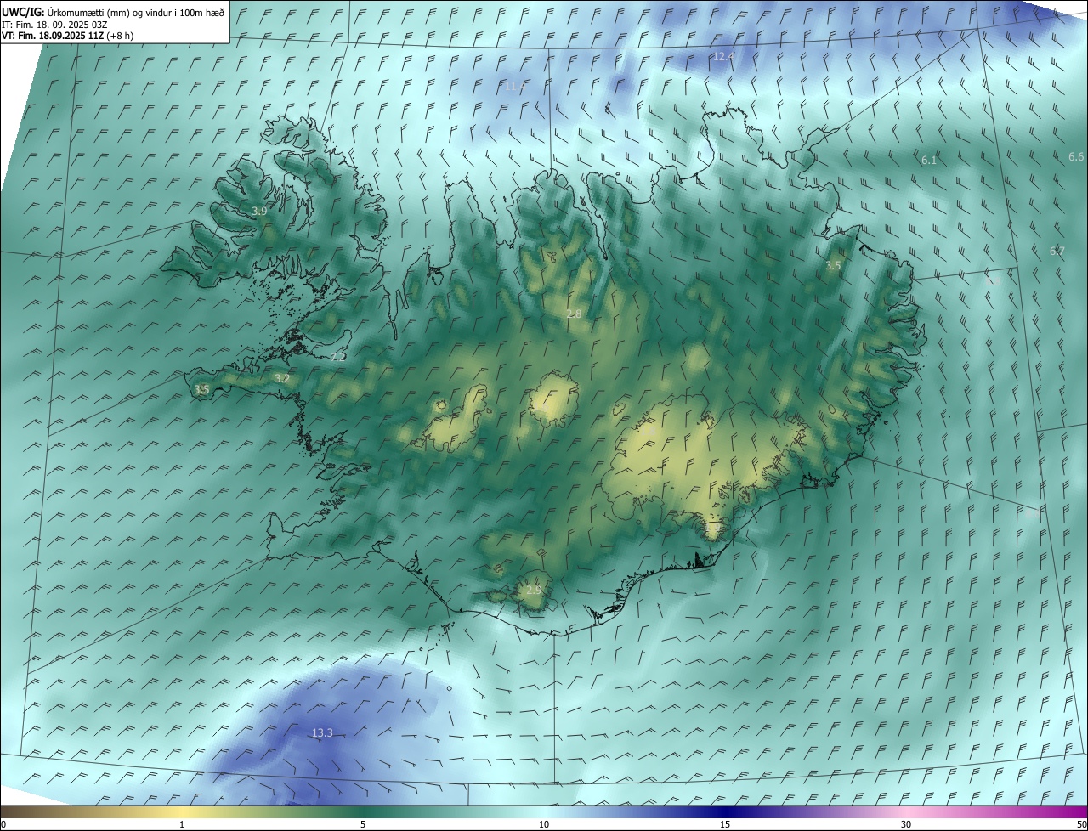Click the 6.6 value label near the right edge
Viewport: 1088px width, 831px height.
point(1076,156)
